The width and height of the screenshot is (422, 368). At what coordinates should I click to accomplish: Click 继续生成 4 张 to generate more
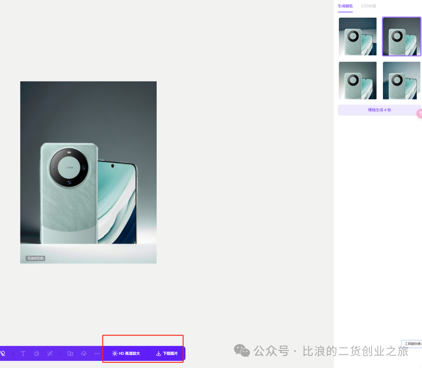pos(379,110)
